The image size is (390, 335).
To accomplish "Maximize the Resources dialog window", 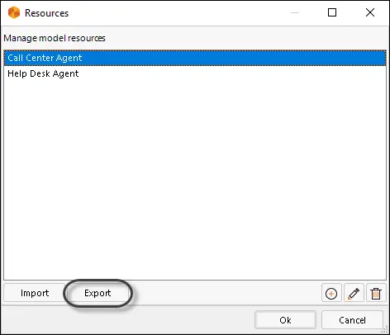I will click(x=332, y=12).
